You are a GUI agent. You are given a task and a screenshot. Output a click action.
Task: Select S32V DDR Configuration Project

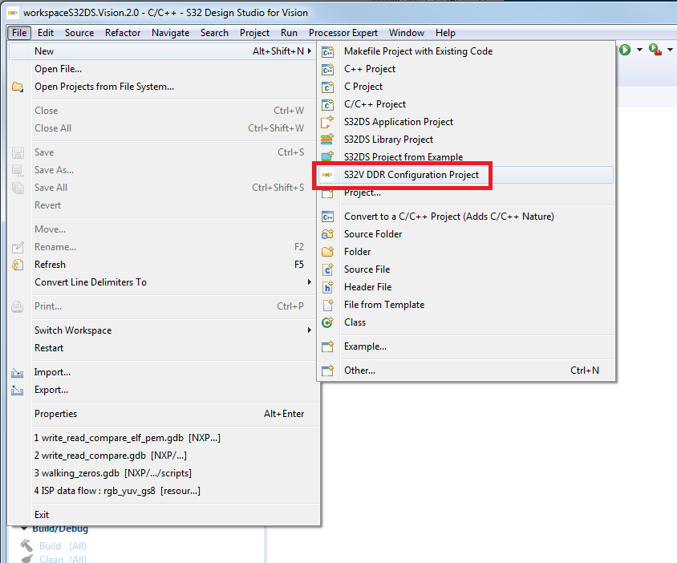coord(465,175)
